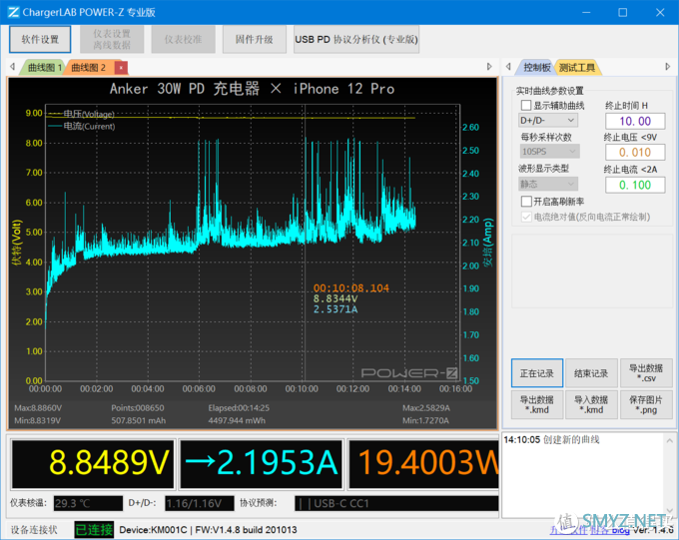Show tabs further left in the control panel tab strip

(508, 67)
